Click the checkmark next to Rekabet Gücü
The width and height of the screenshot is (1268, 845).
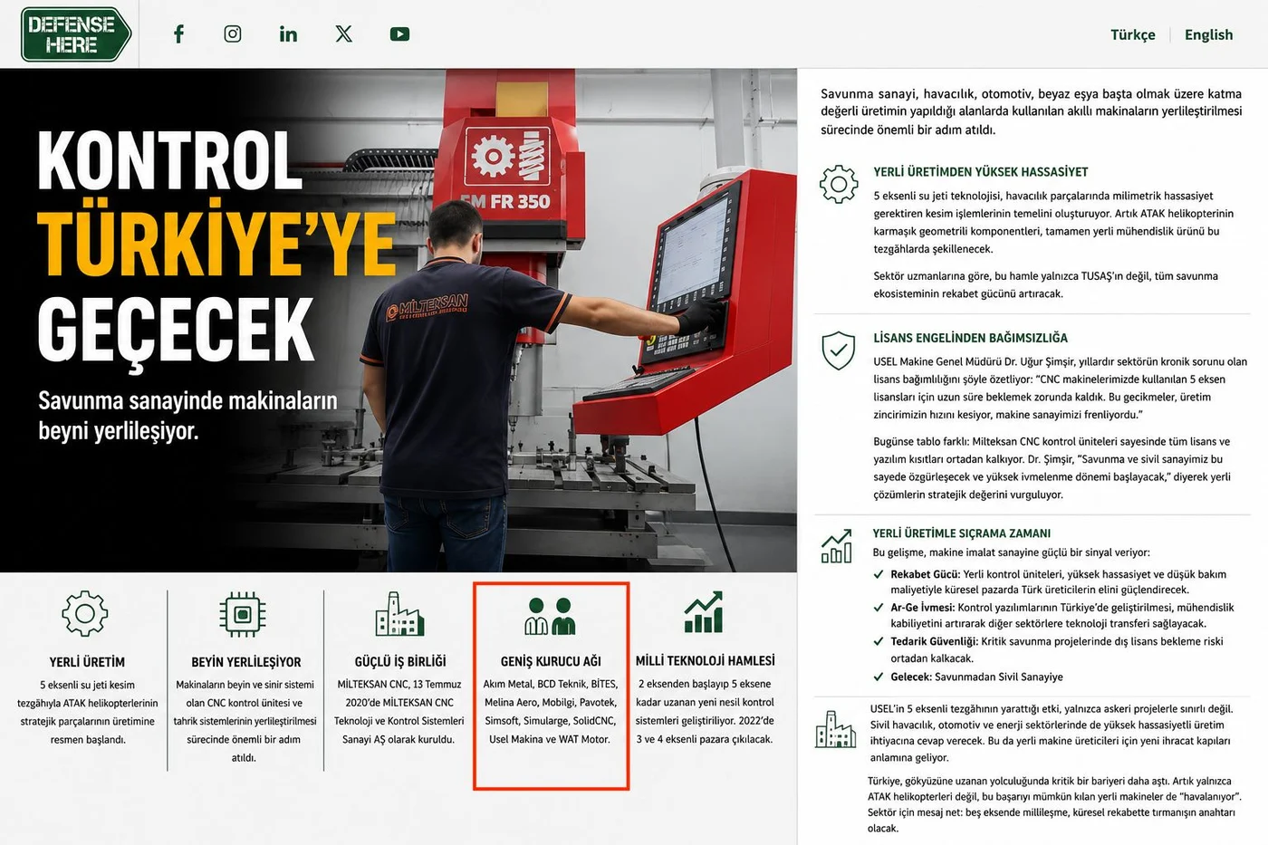point(879,574)
